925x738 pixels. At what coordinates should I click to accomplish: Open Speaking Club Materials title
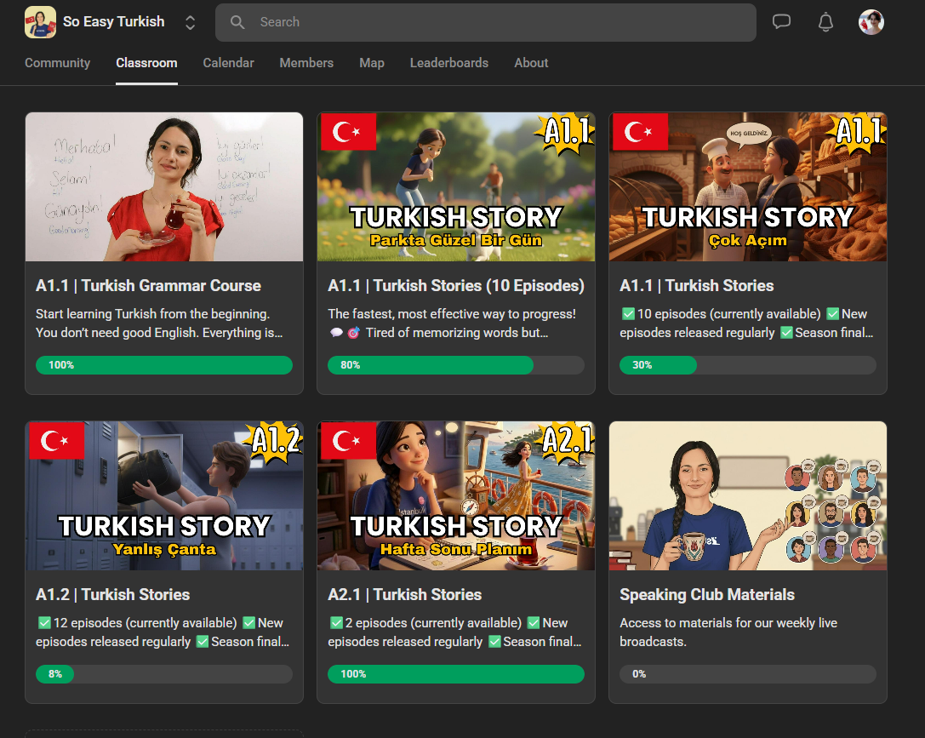coord(706,595)
